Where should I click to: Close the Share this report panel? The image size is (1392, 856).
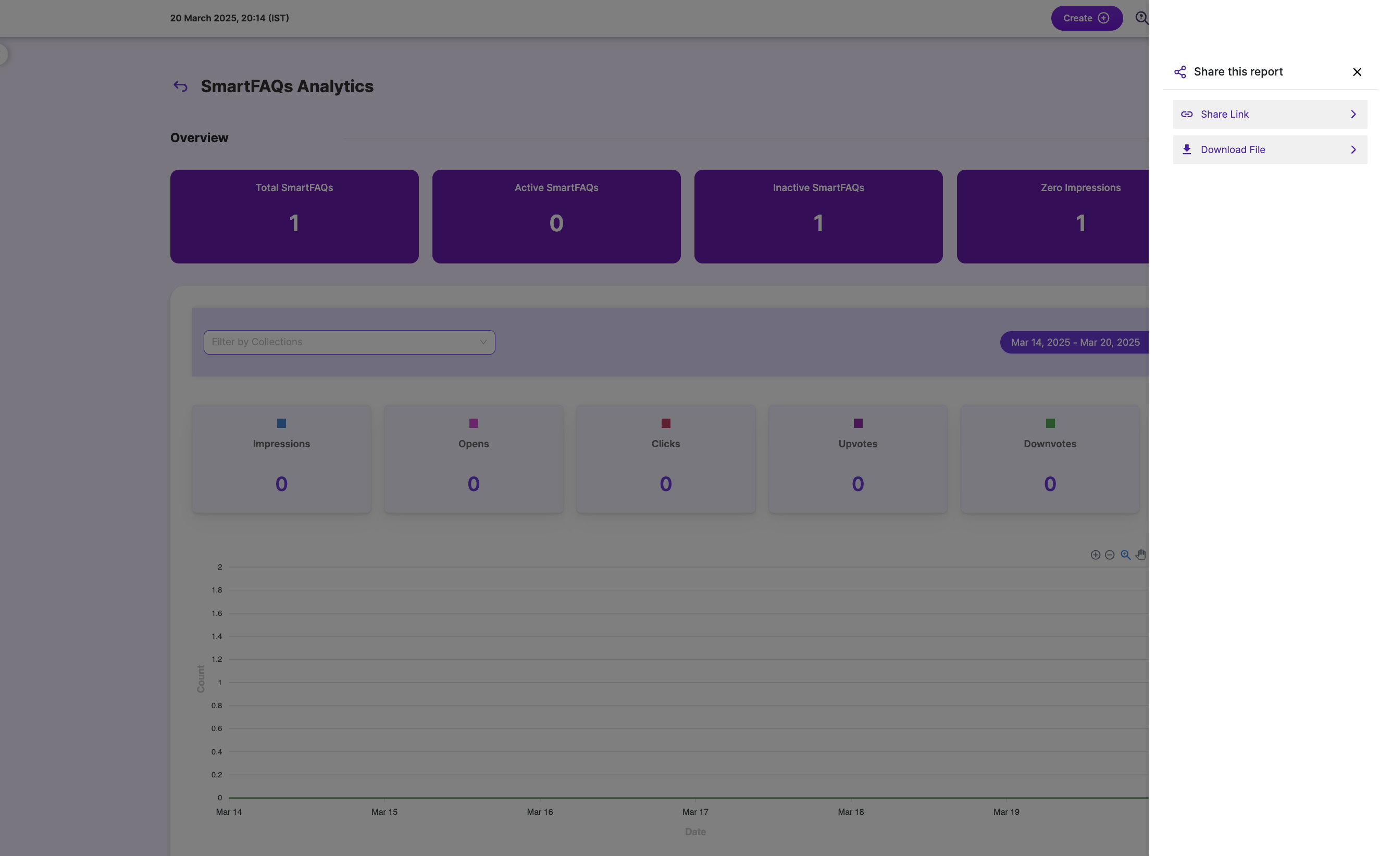[1357, 72]
